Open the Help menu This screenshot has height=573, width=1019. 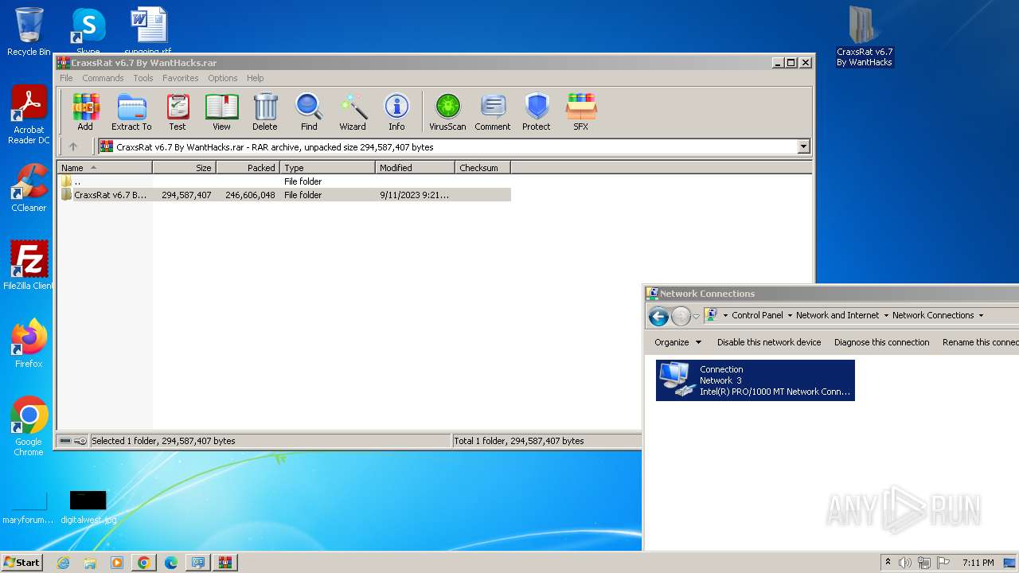pos(255,78)
